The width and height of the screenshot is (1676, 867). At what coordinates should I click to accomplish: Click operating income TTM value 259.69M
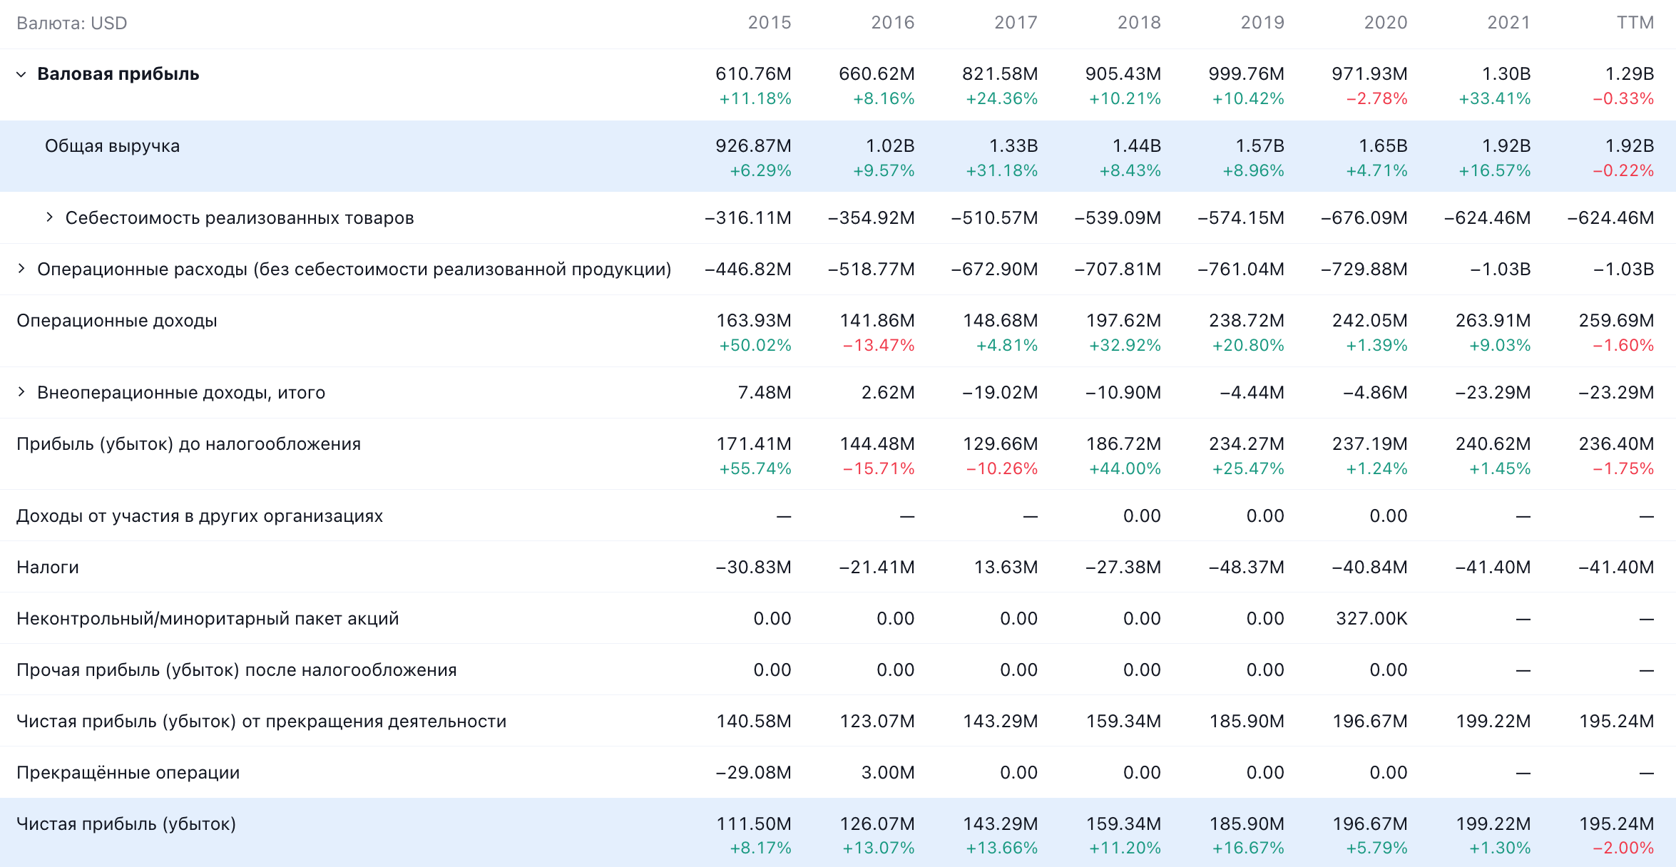(1616, 321)
